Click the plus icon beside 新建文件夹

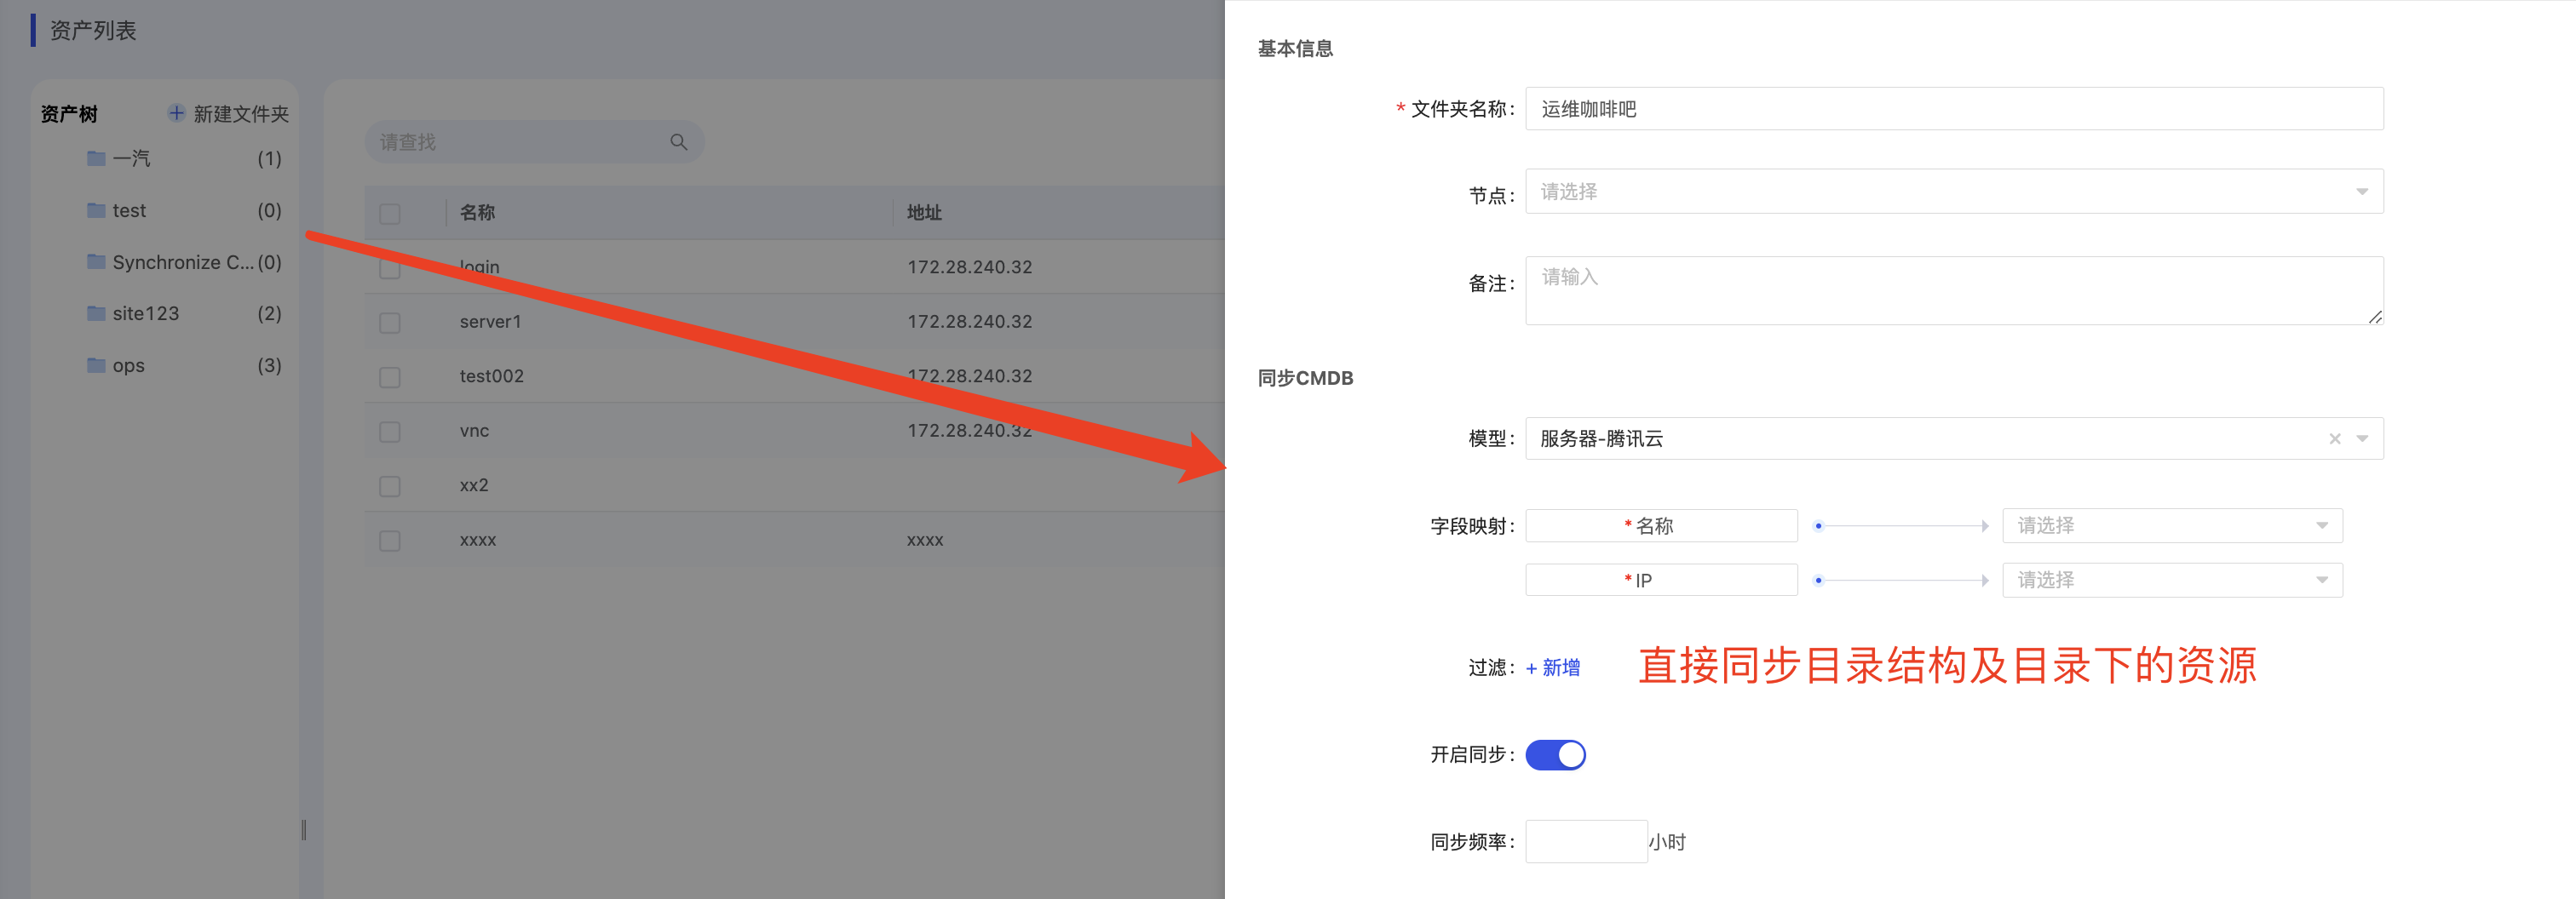176,113
